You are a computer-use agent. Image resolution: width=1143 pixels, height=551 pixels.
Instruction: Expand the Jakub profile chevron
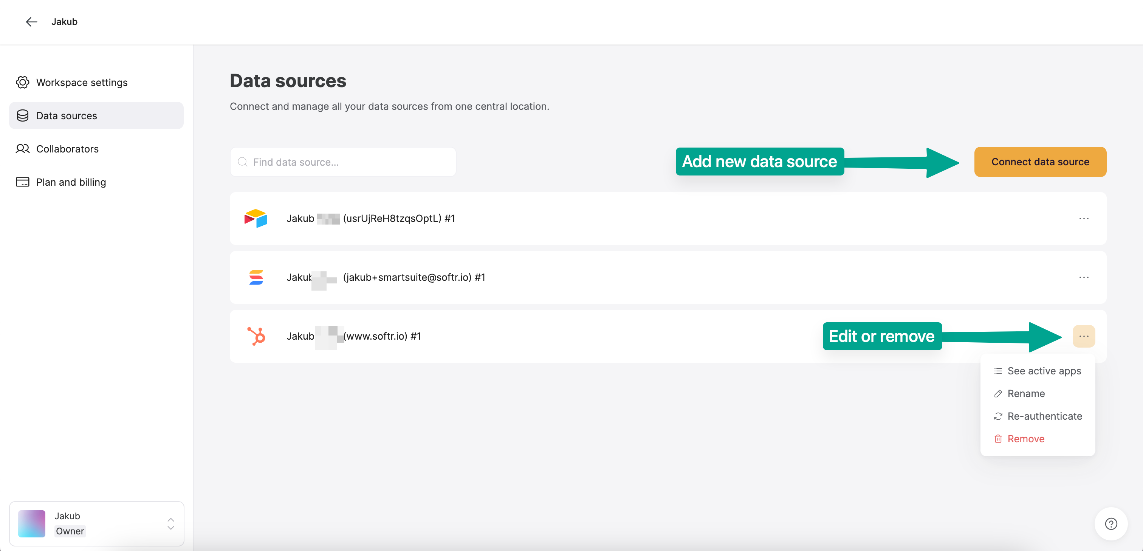point(170,524)
